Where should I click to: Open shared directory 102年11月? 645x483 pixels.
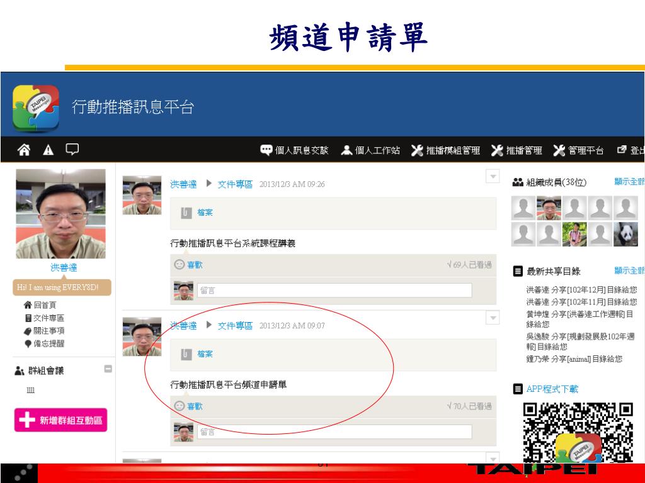coord(581,302)
